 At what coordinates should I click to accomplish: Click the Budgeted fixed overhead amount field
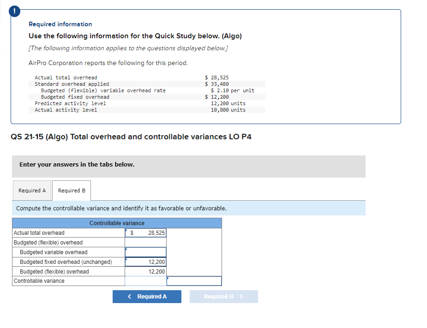pos(145,262)
